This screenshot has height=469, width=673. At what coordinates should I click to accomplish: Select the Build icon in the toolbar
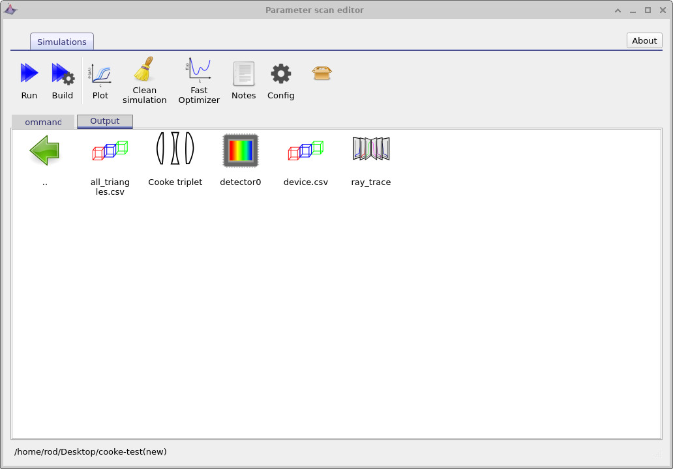tap(62, 73)
